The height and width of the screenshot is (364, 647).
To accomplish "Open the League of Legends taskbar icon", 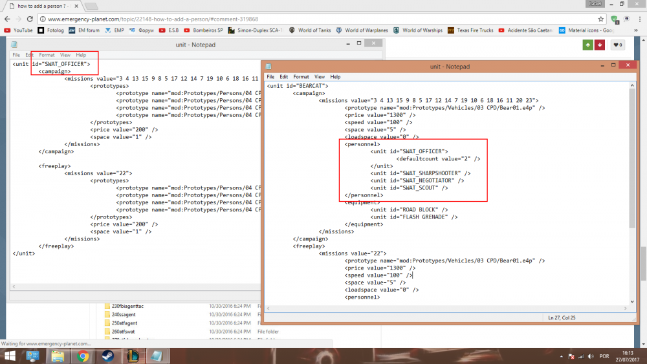I will 132,356.
